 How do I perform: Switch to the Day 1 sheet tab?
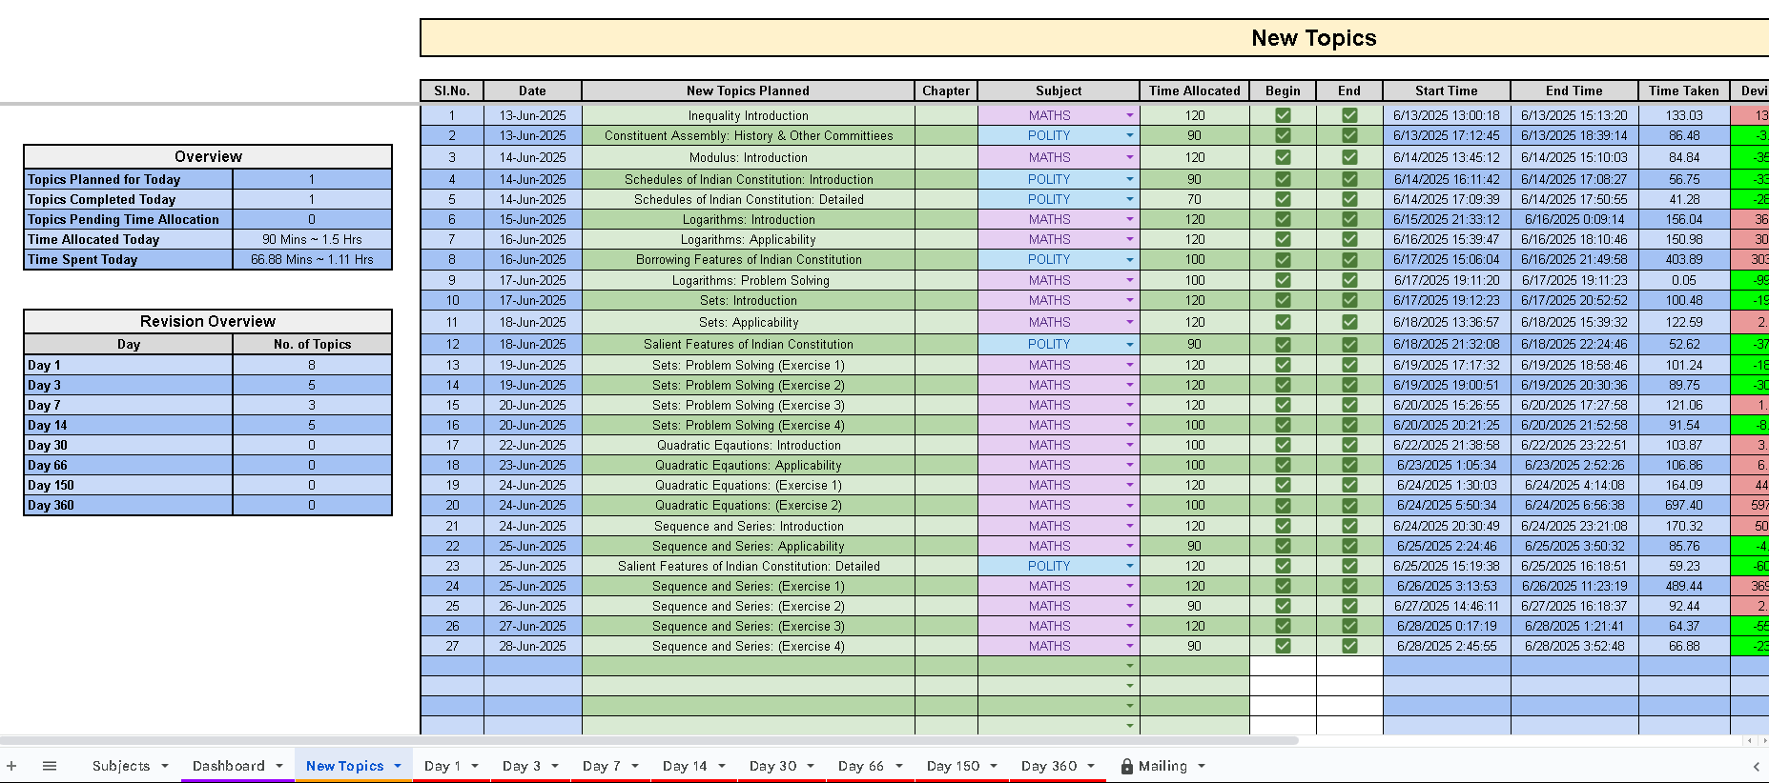pos(442,766)
